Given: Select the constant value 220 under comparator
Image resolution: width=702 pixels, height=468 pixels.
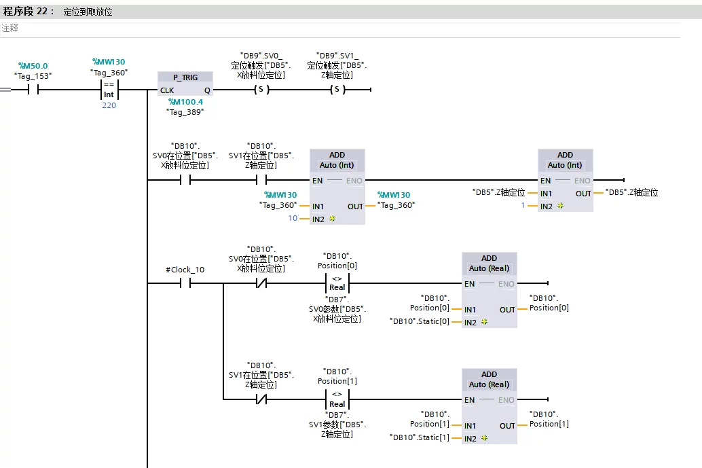Looking at the screenshot, I should [109, 105].
